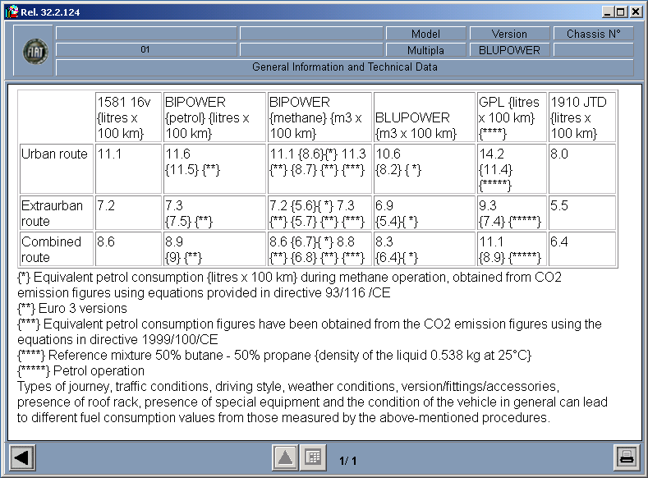648x478 pixels.
Task: Open the table index icon
Action: point(311,457)
